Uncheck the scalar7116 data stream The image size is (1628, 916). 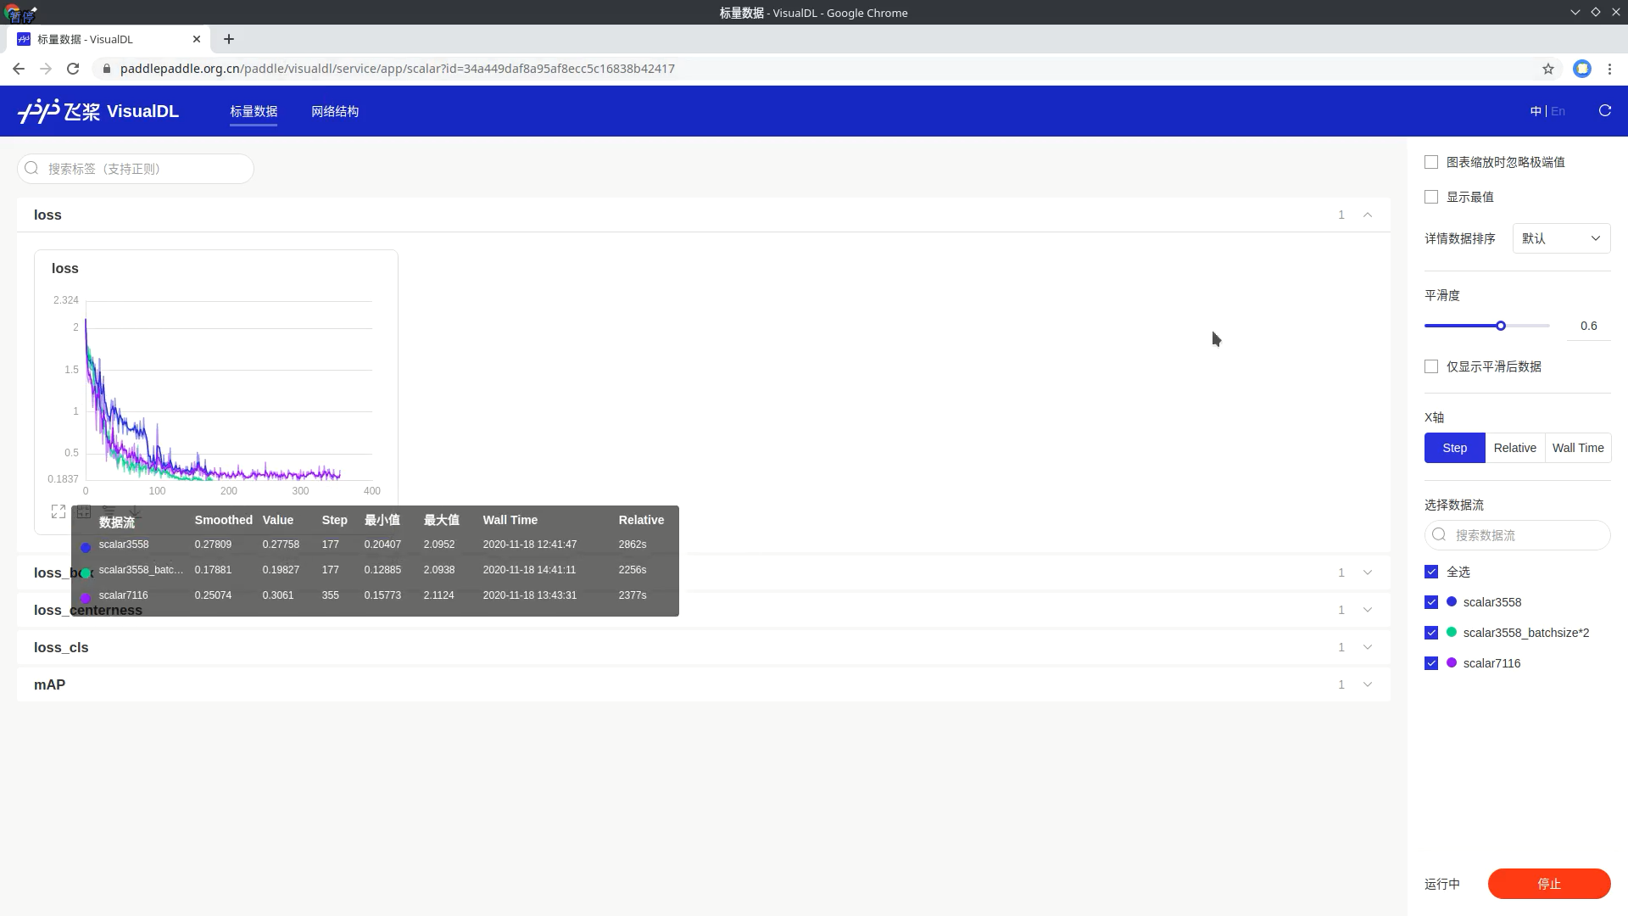click(1431, 663)
